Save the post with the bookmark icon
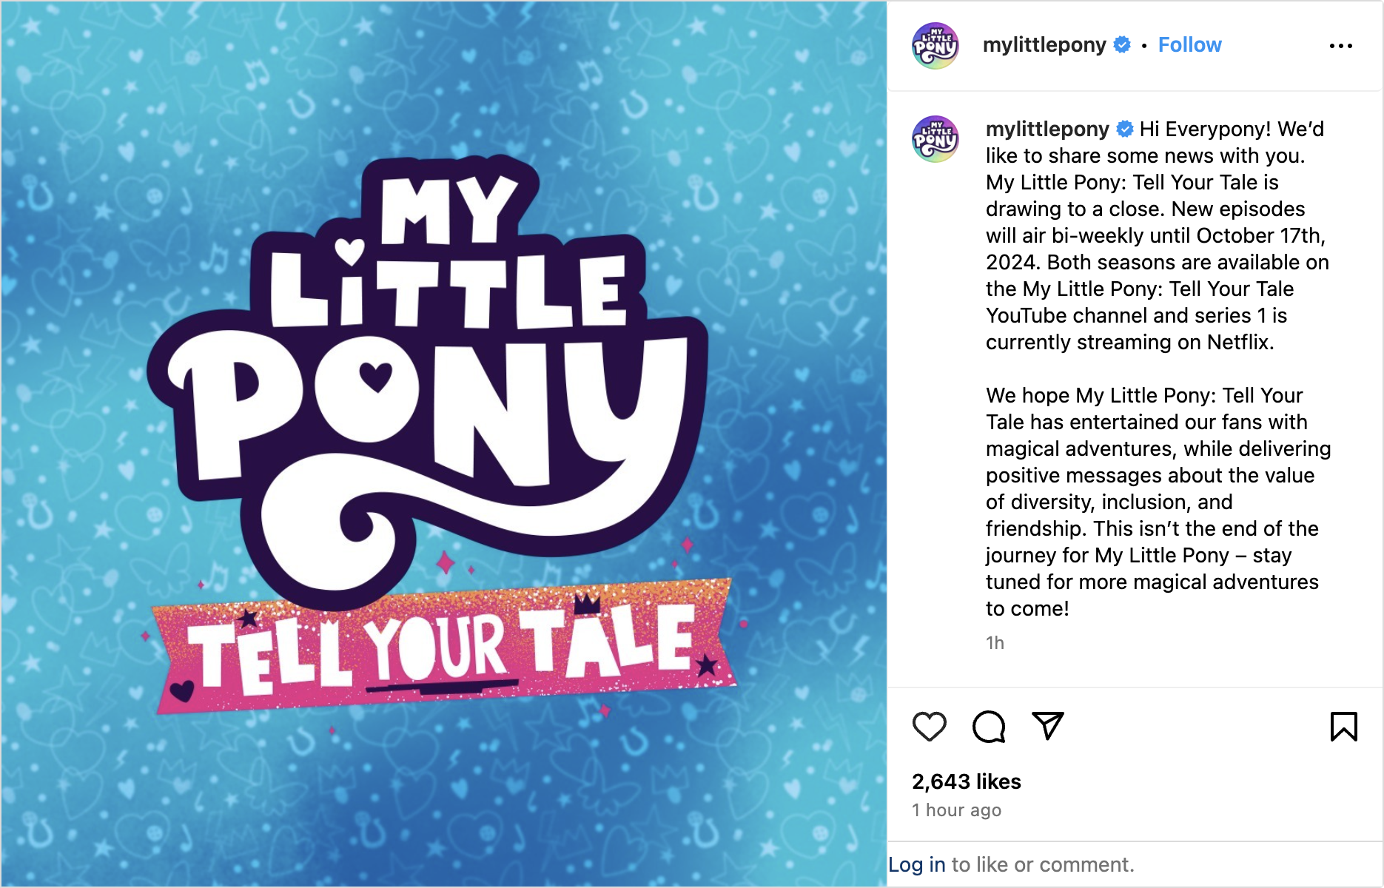The image size is (1384, 888). pyautogui.click(x=1343, y=726)
